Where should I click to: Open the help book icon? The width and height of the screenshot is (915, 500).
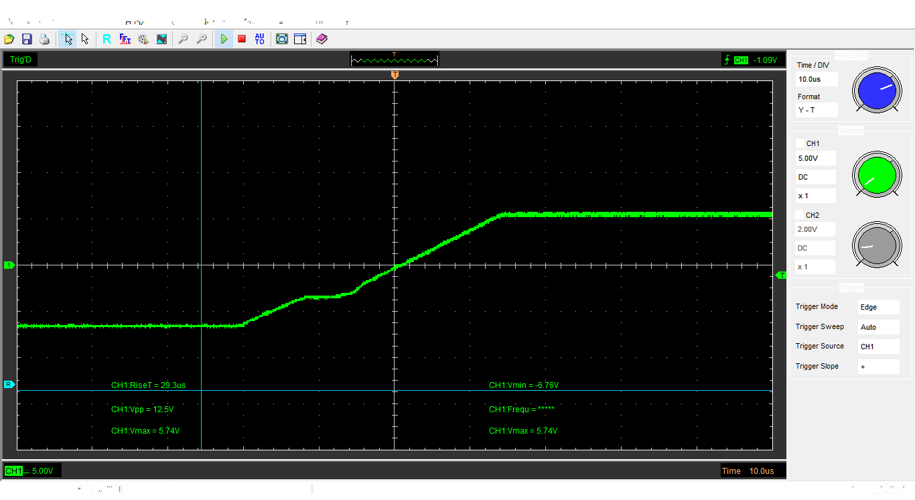click(322, 40)
